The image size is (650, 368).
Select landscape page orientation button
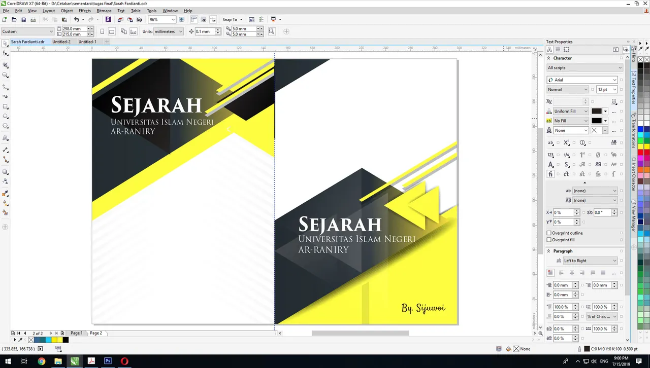[112, 31]
